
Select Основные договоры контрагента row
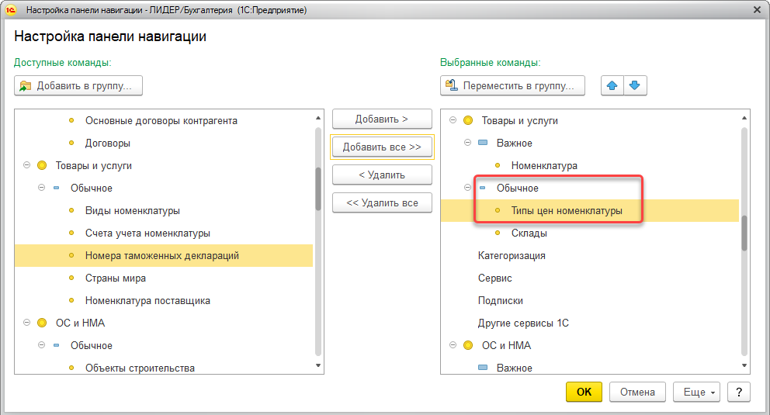coord(164,121)
